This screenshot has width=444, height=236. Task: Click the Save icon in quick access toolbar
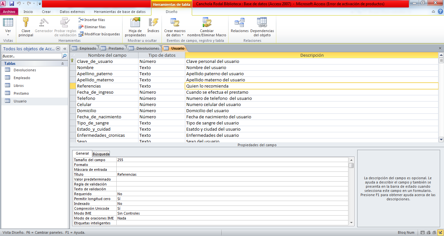(12, 4)
